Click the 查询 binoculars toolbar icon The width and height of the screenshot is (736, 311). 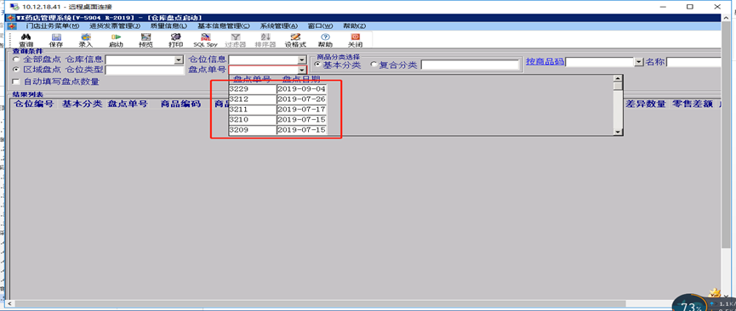[x=26, y=37]
